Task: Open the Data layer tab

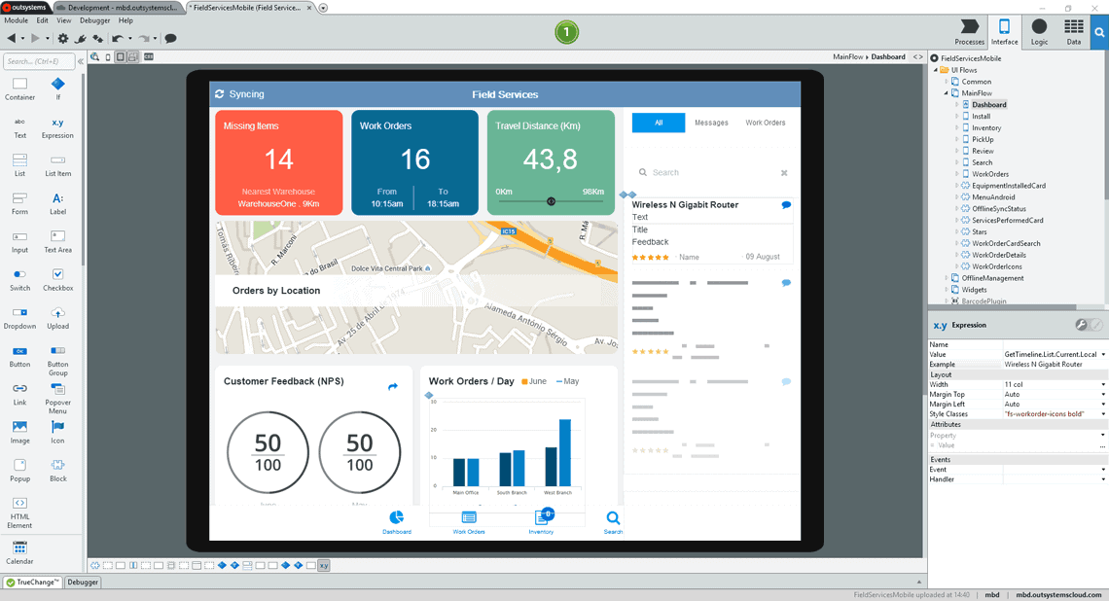Action: pyautogui.click(x=1074, y=32)
